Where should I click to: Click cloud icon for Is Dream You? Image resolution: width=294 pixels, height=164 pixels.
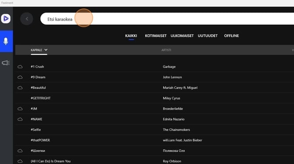20,161
